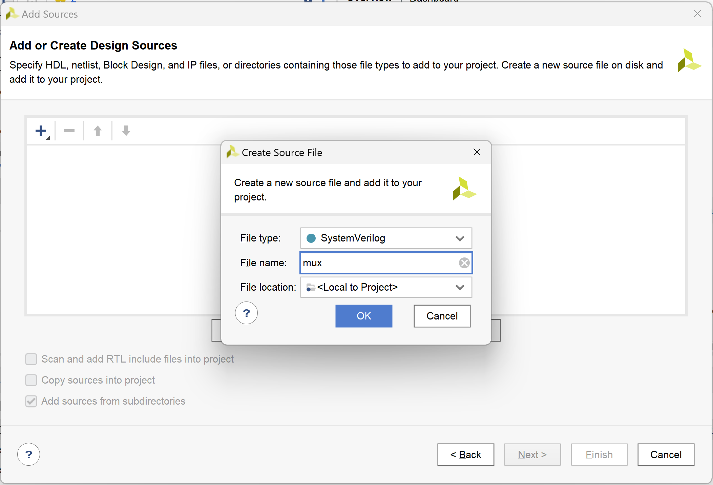Toggle Add sources from subdirectories checkbox
The image size is (713, 485).
31,401
